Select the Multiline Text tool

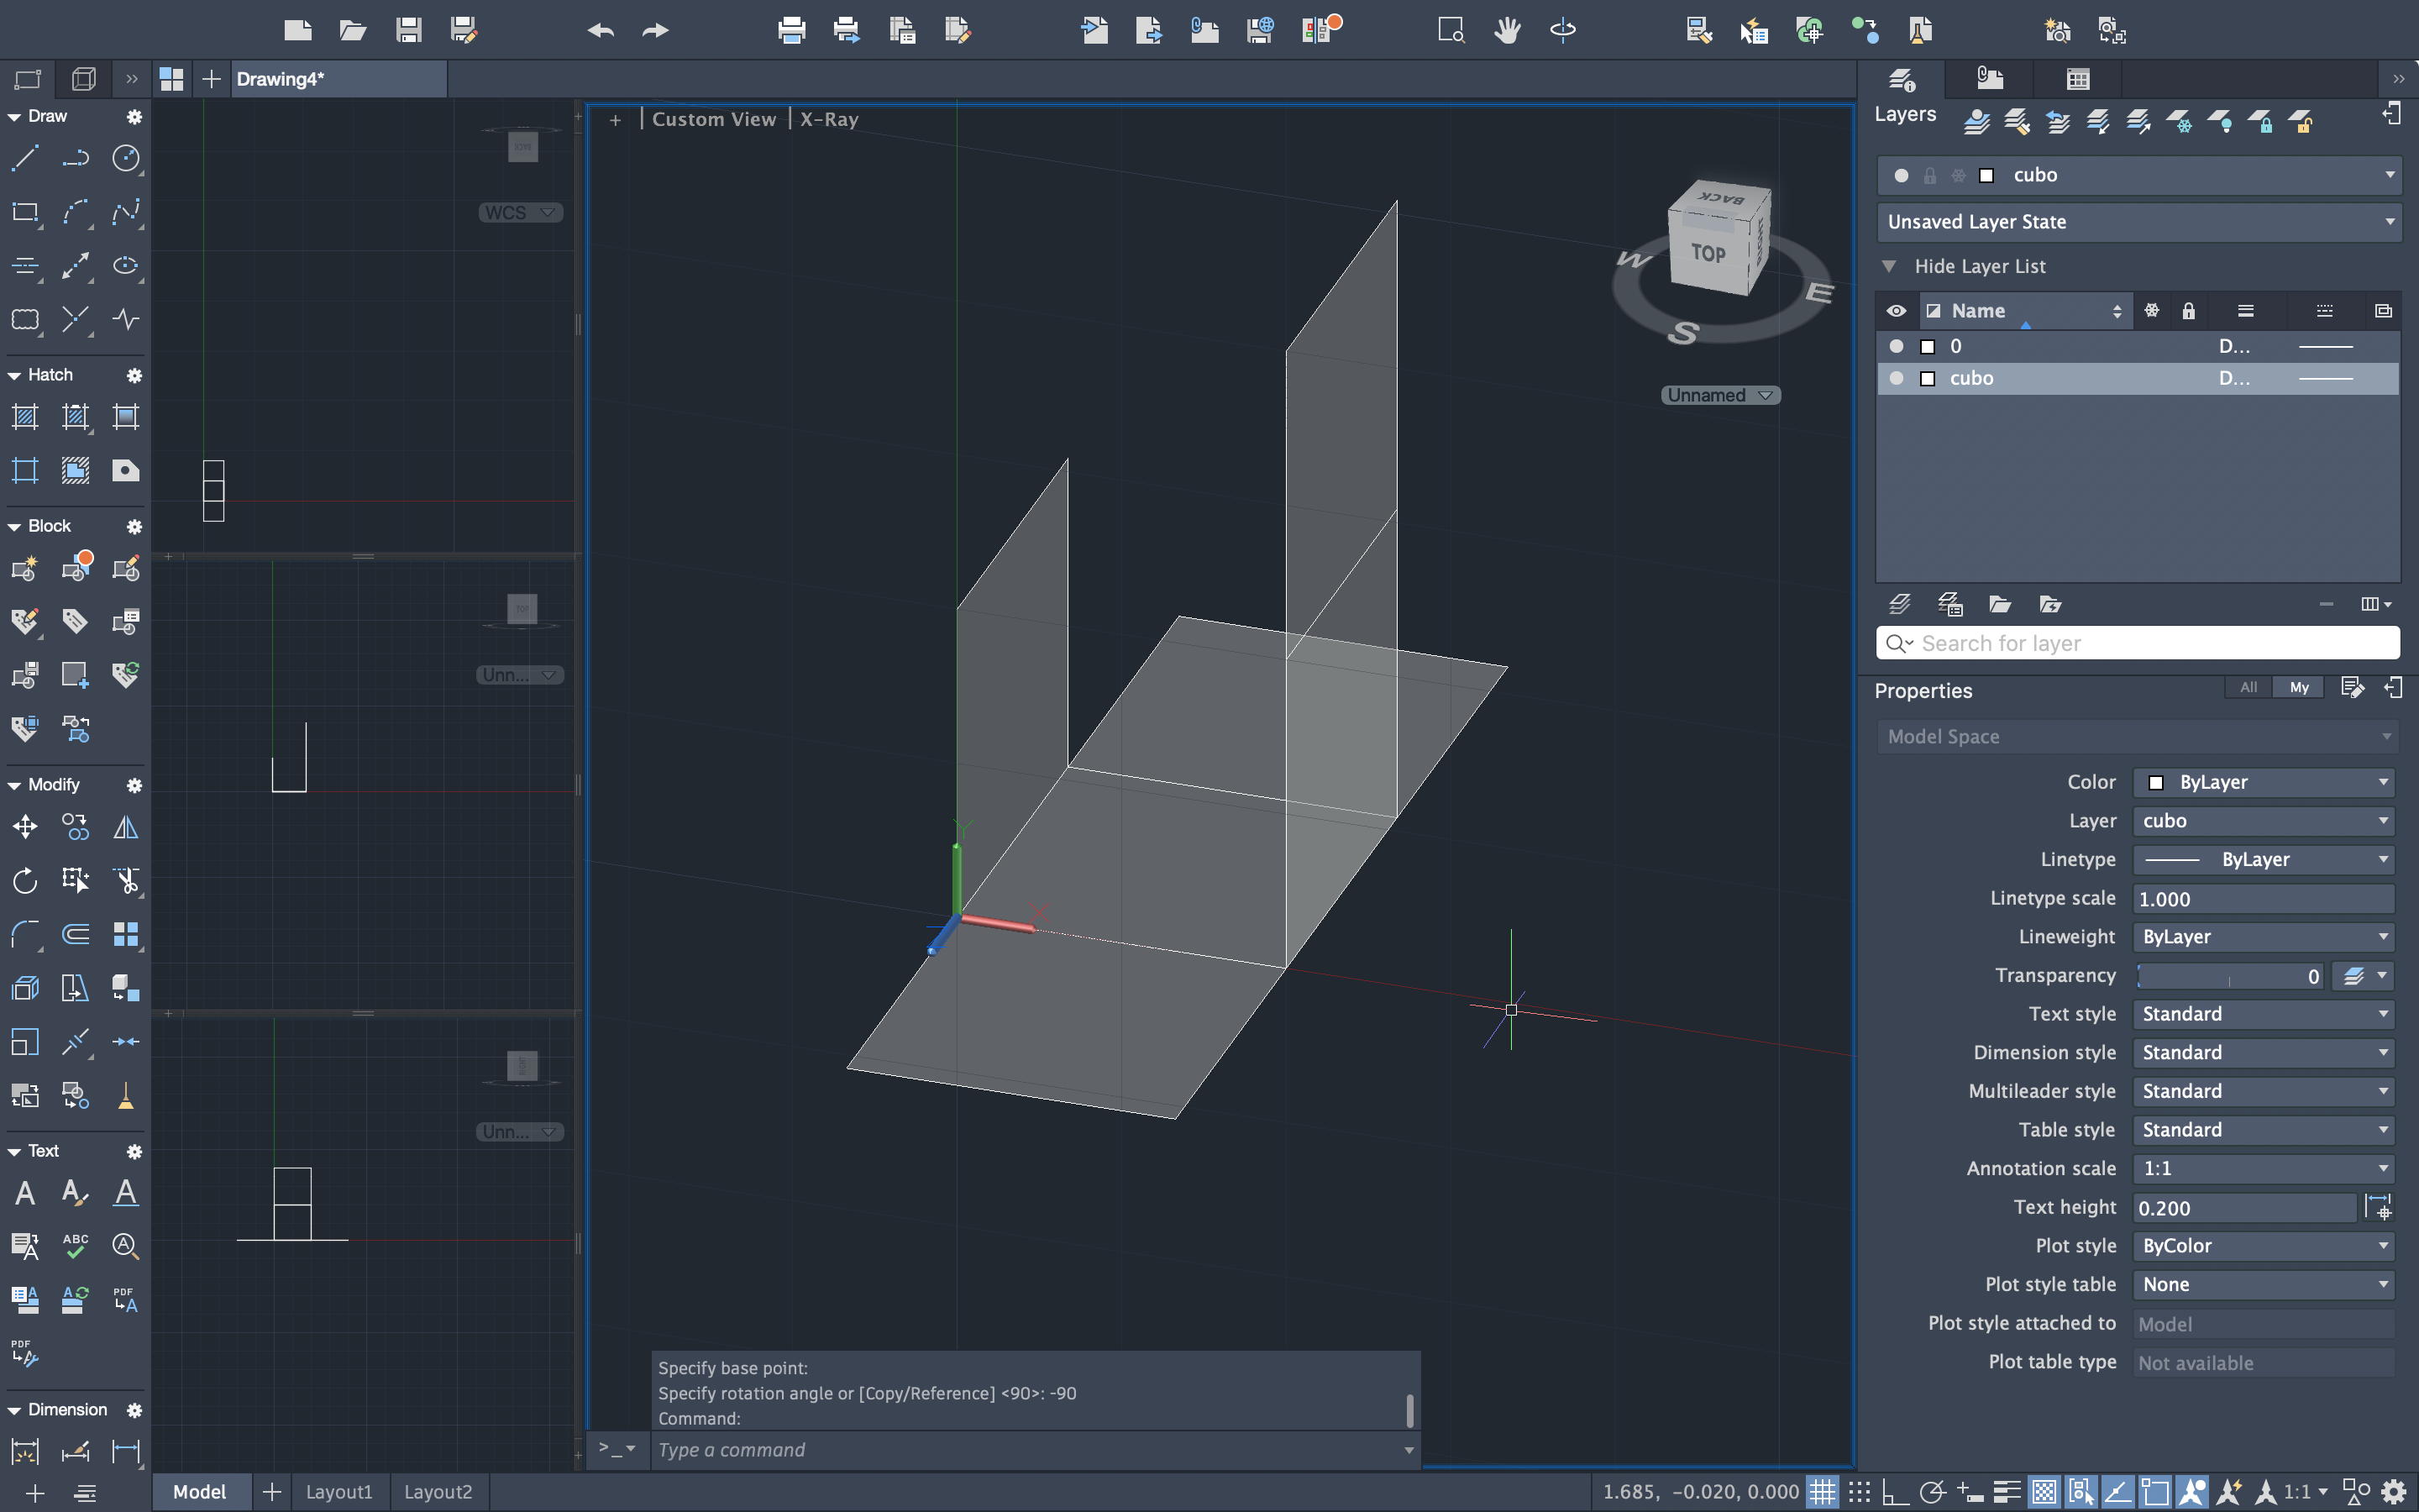click(25, 1192)
